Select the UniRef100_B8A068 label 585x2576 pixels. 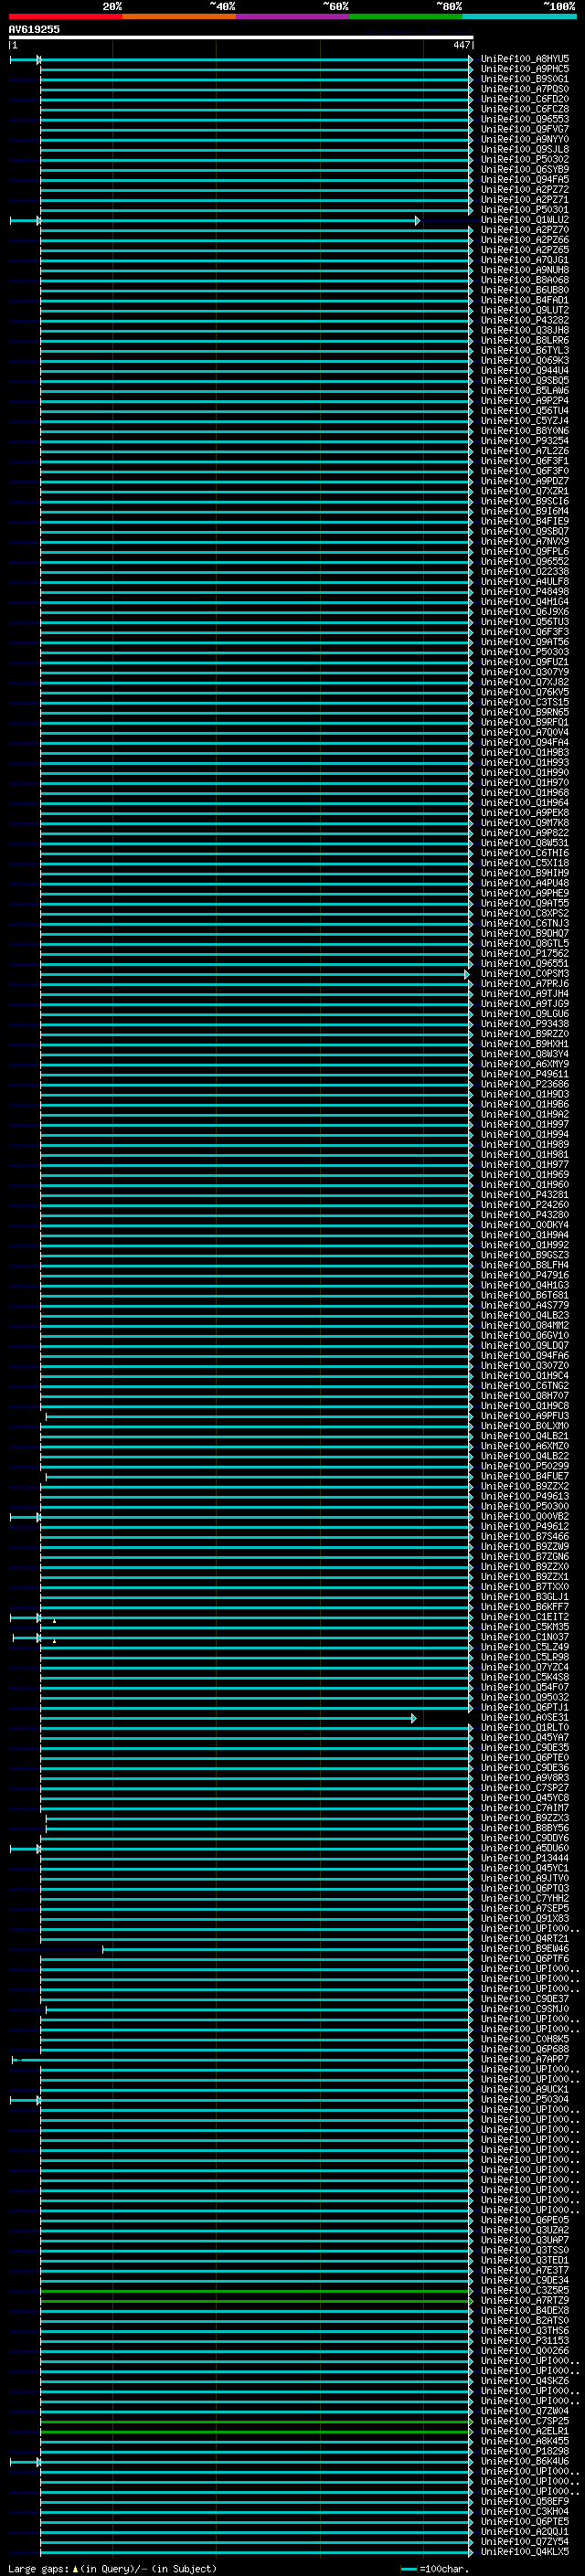pos(524,281)
